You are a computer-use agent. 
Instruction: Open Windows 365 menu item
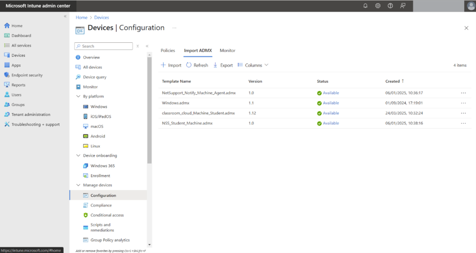tap(103, 166)
